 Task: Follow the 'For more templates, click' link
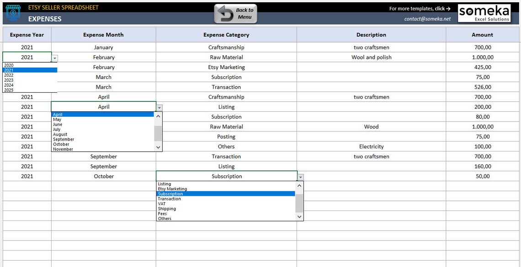[x=420, y=9]
